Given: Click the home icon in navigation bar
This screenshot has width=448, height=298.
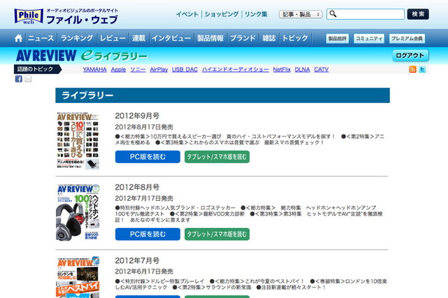Looking at the screenshot, I should (19, 38).
